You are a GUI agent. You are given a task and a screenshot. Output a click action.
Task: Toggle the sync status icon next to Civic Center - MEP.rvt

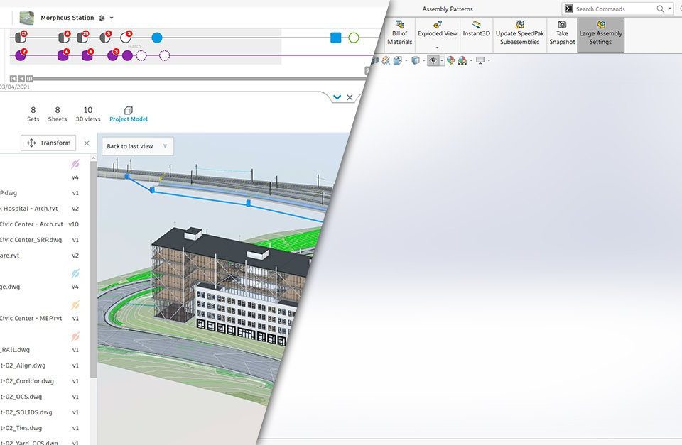(74, 305)
